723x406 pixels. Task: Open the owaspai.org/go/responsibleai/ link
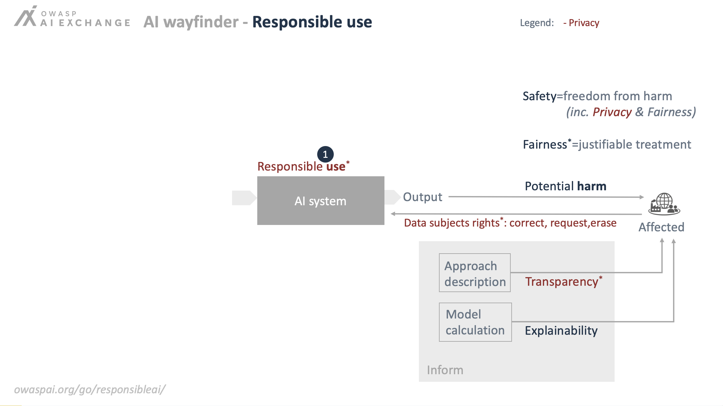coord(90,389)
